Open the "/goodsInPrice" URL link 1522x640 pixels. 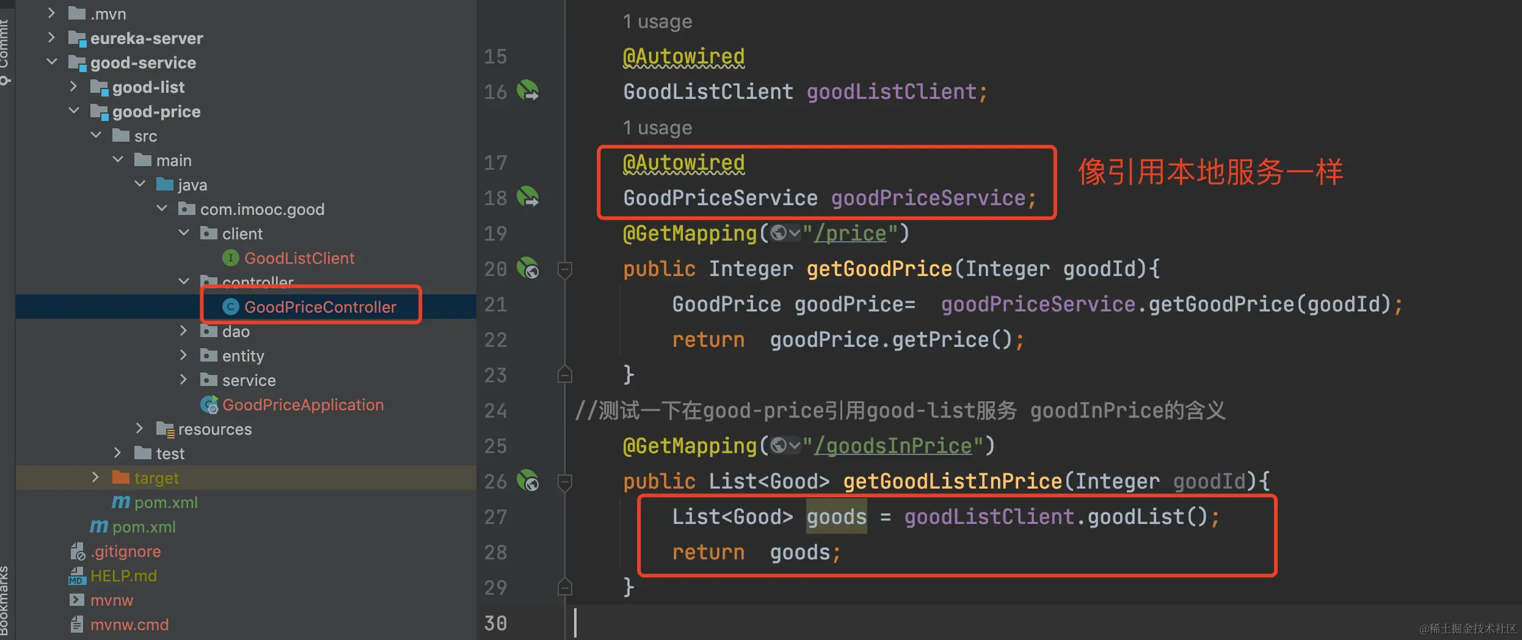892,446
